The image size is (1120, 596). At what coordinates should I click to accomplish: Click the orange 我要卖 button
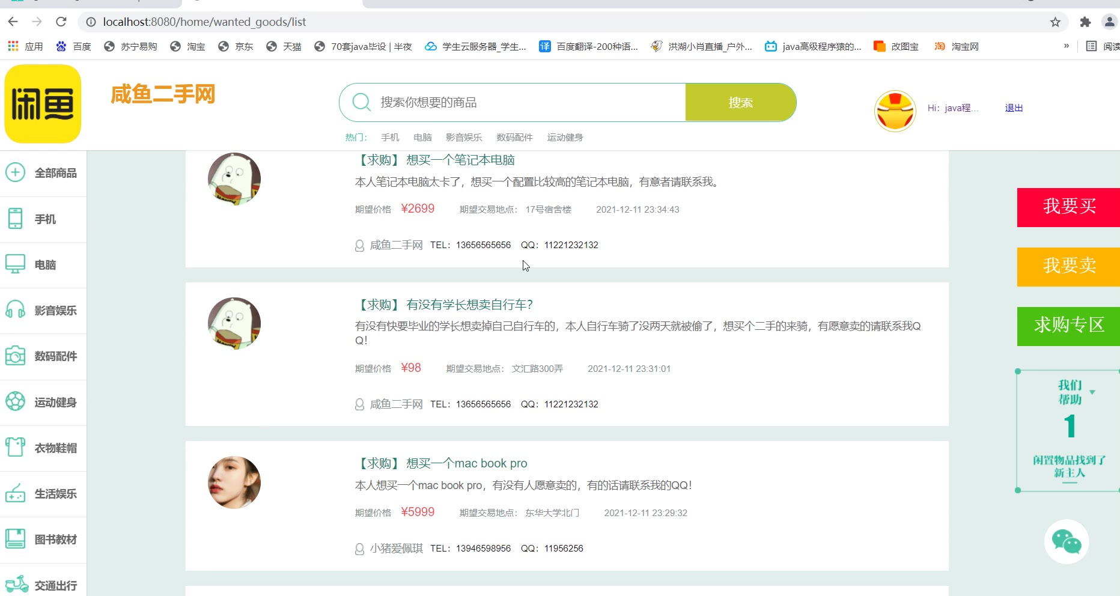point(1068,267)
